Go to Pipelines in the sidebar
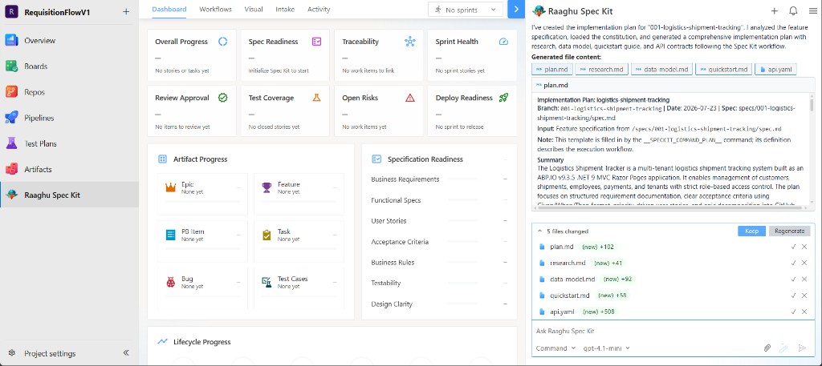This screenshot has width=822, height=366. [69, 118]
